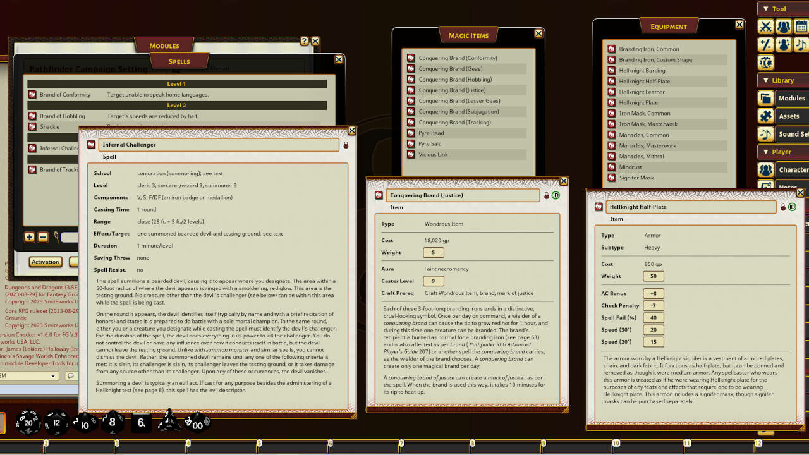Collapse the Library sidebar section
The height and width of the screenshot is (455, 809).
coord(765,80)
